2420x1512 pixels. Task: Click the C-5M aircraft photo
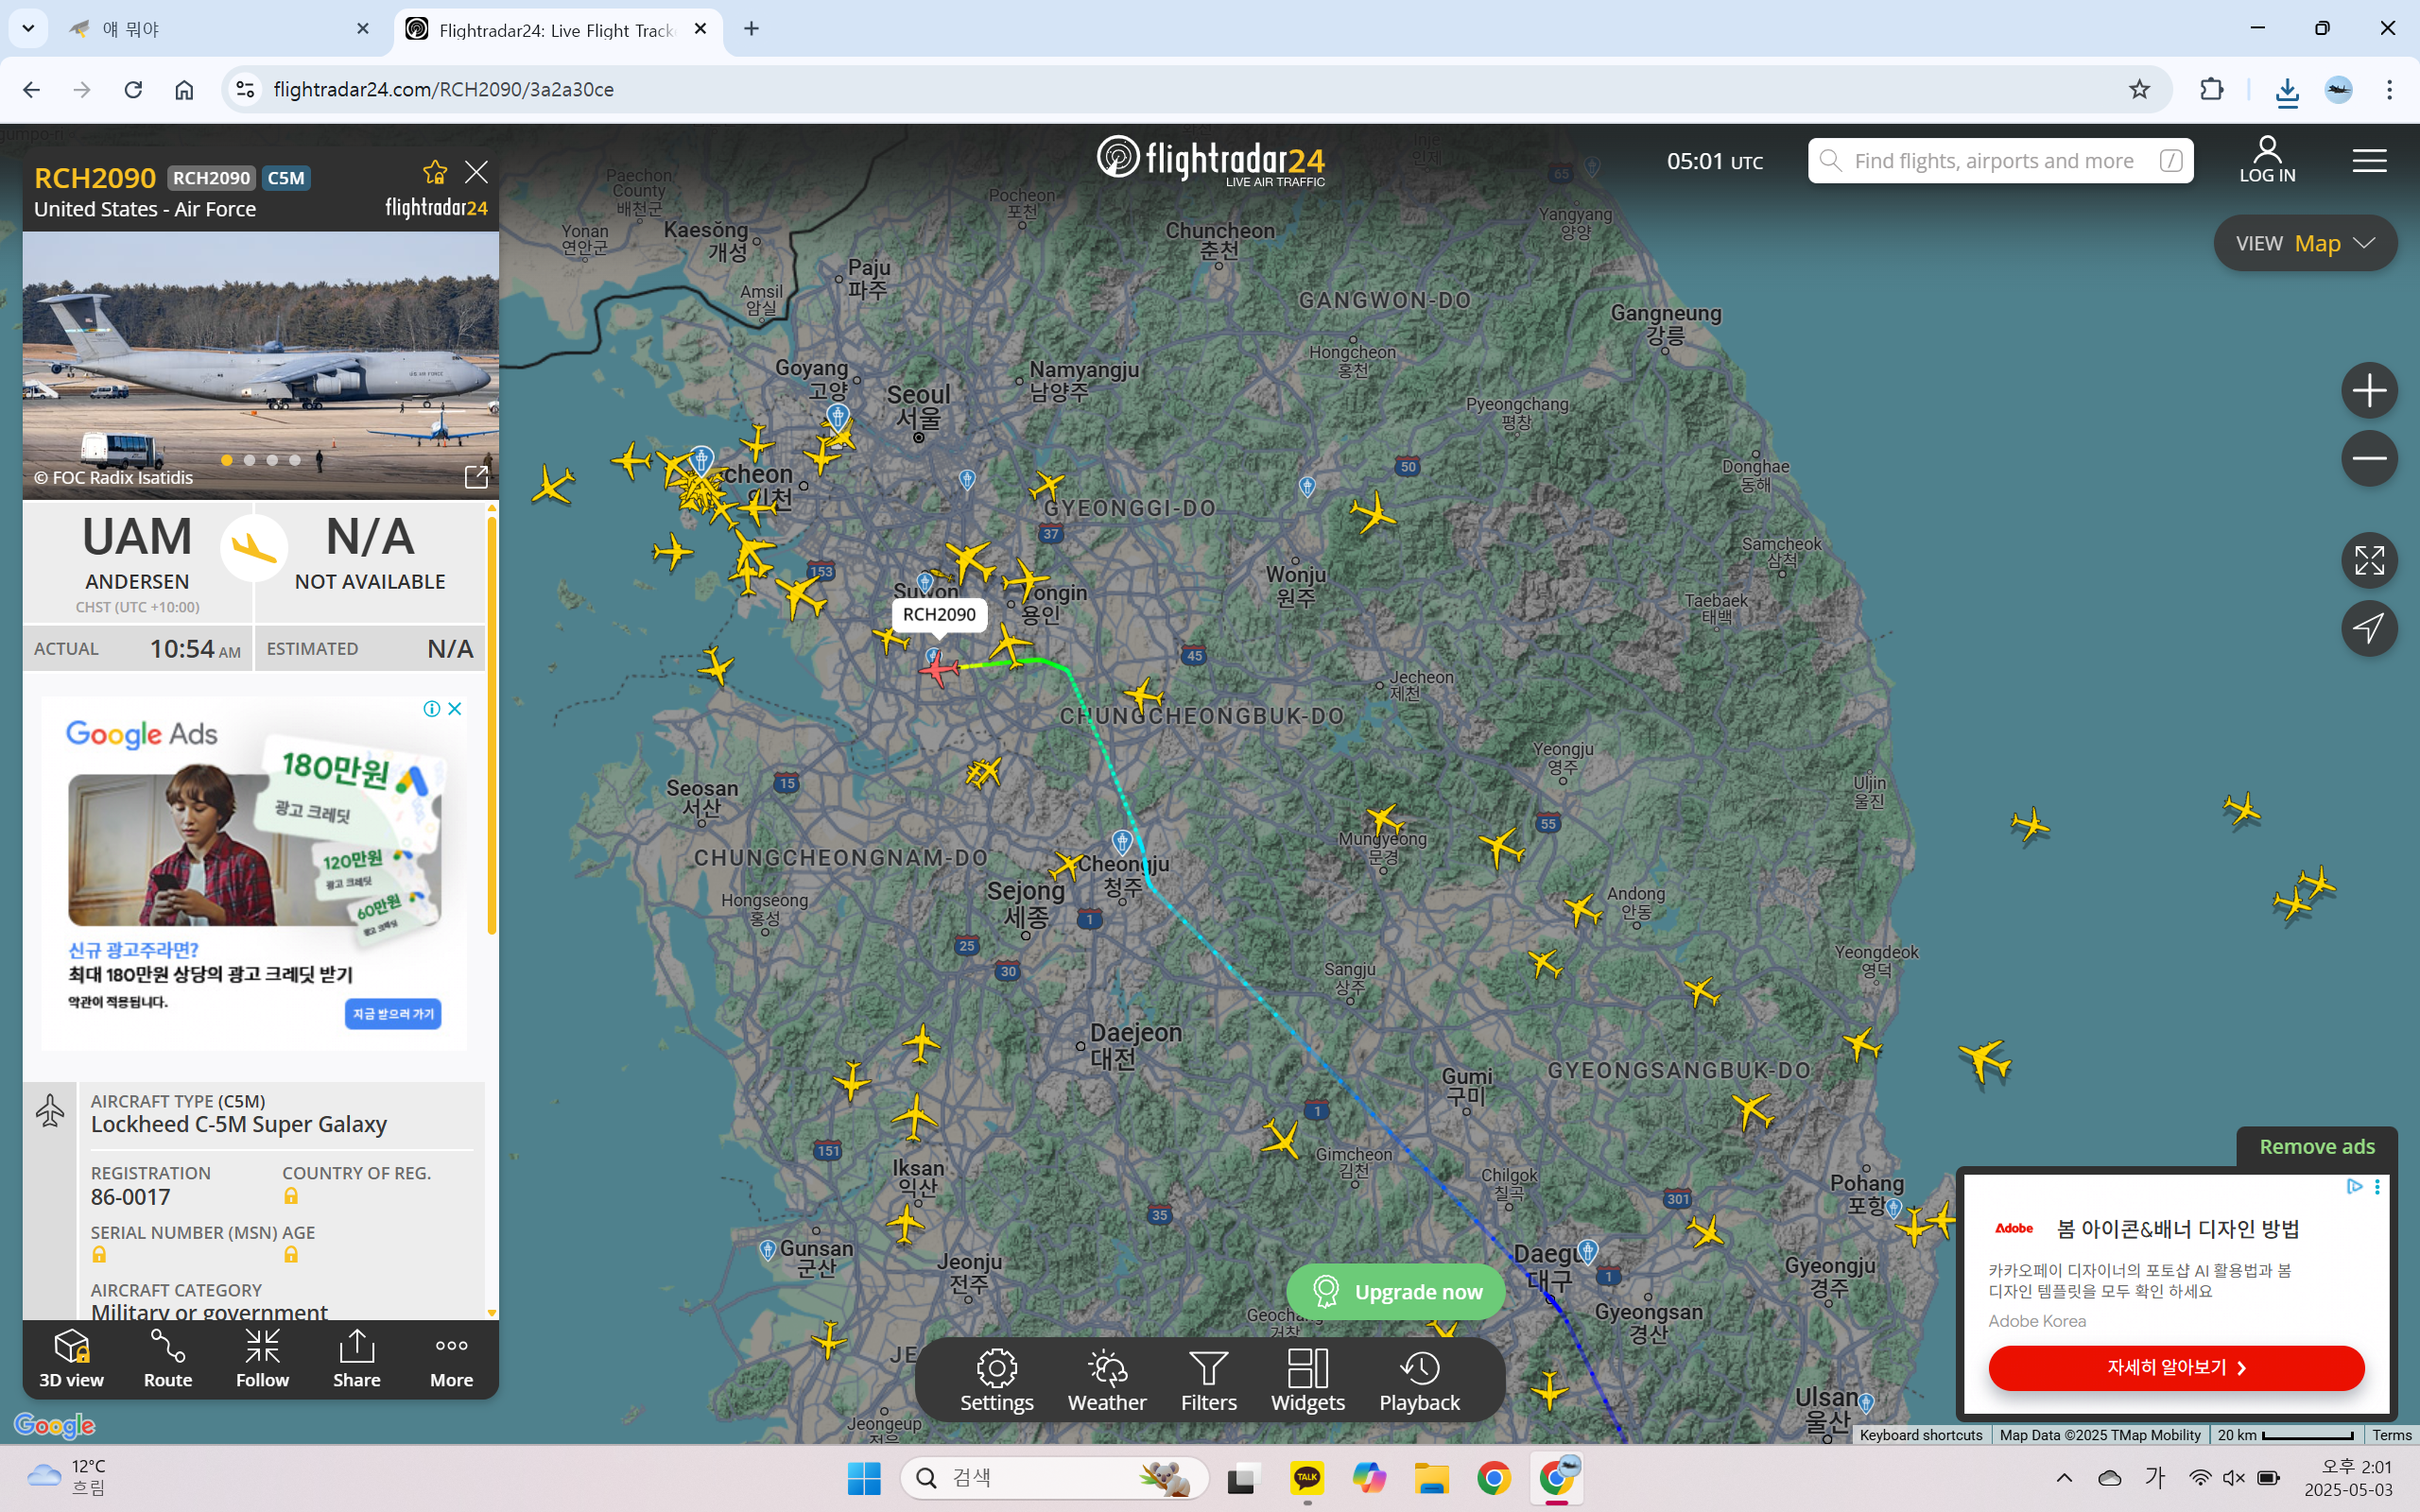pos(261,365)
